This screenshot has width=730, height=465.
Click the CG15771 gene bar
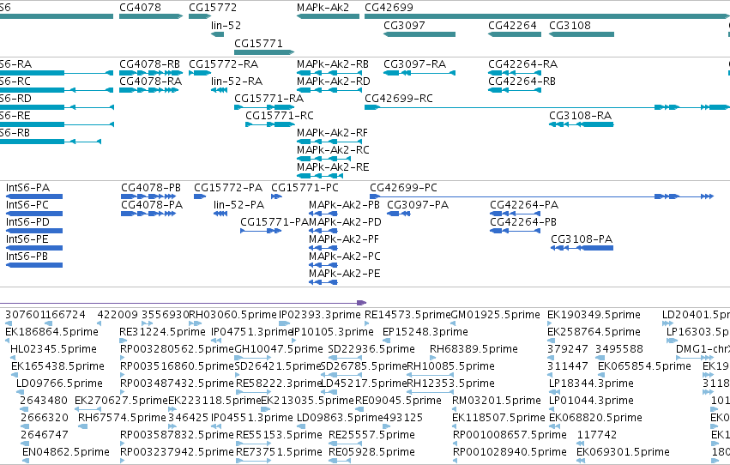pyautogui.click(x=264, y=52)
